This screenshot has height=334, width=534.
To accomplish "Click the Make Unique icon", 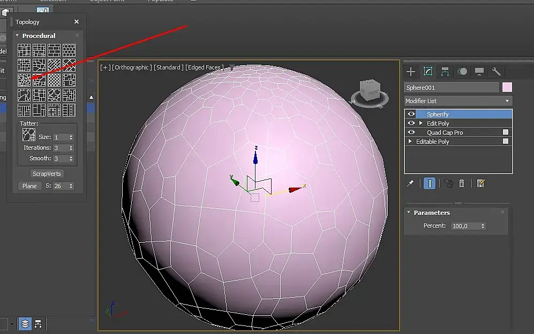I will point(448,183).
